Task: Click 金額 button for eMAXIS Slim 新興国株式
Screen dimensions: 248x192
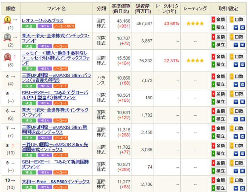Action: 219,128
